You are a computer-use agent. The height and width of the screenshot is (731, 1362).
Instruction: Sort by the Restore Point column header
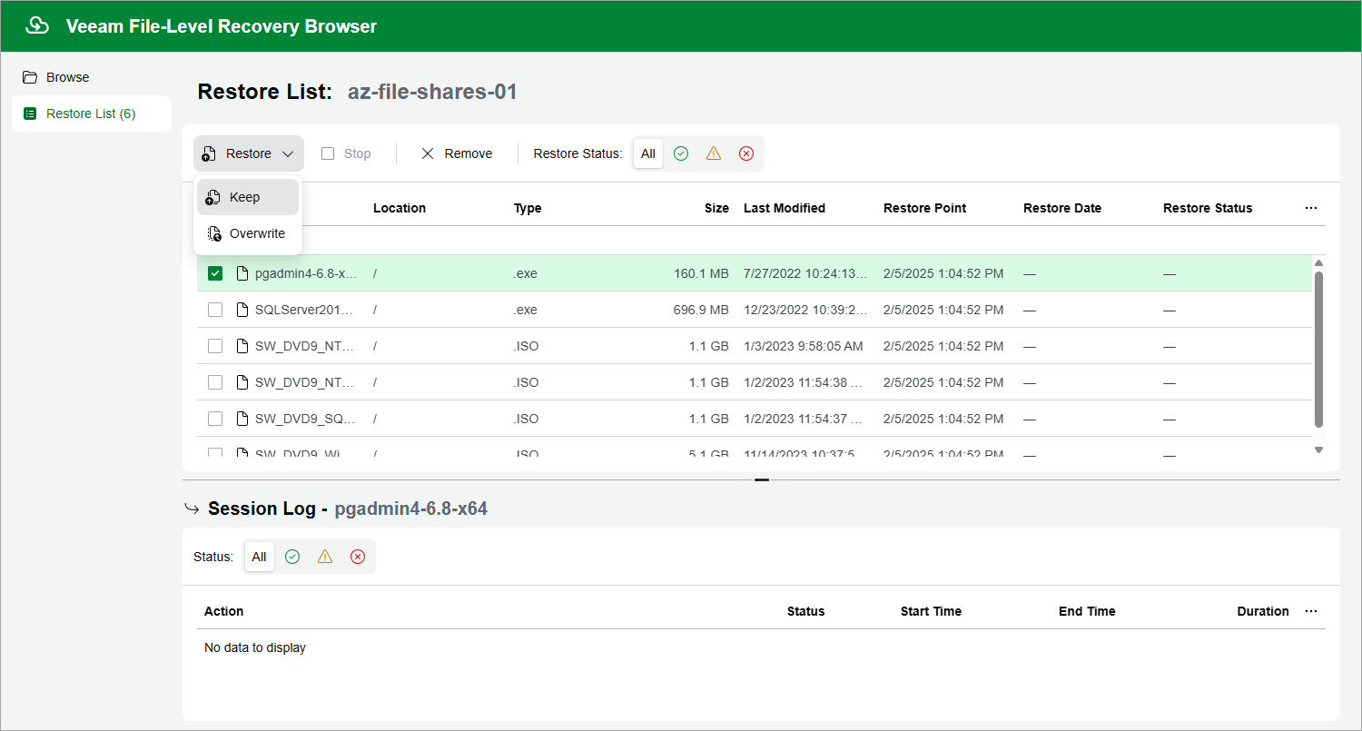point(925,208)
